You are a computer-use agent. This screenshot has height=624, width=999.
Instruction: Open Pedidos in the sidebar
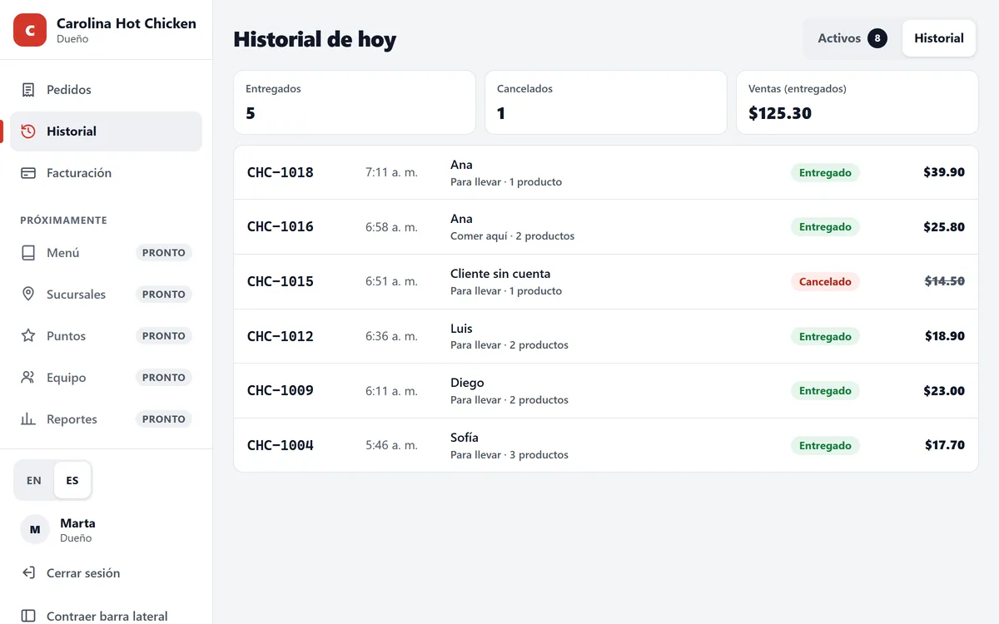click(x=107, y=90)
